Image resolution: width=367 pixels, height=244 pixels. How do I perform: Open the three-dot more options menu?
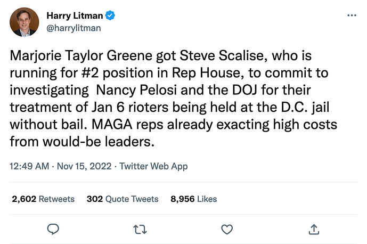pyautogui.click(x=352, y=16)
